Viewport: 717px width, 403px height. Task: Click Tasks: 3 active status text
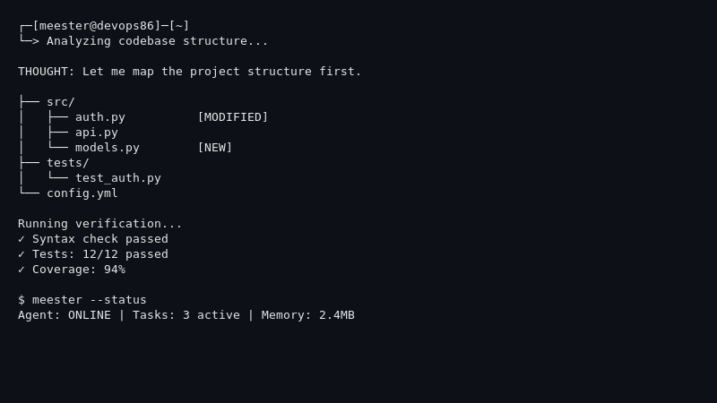coord(186,315)
